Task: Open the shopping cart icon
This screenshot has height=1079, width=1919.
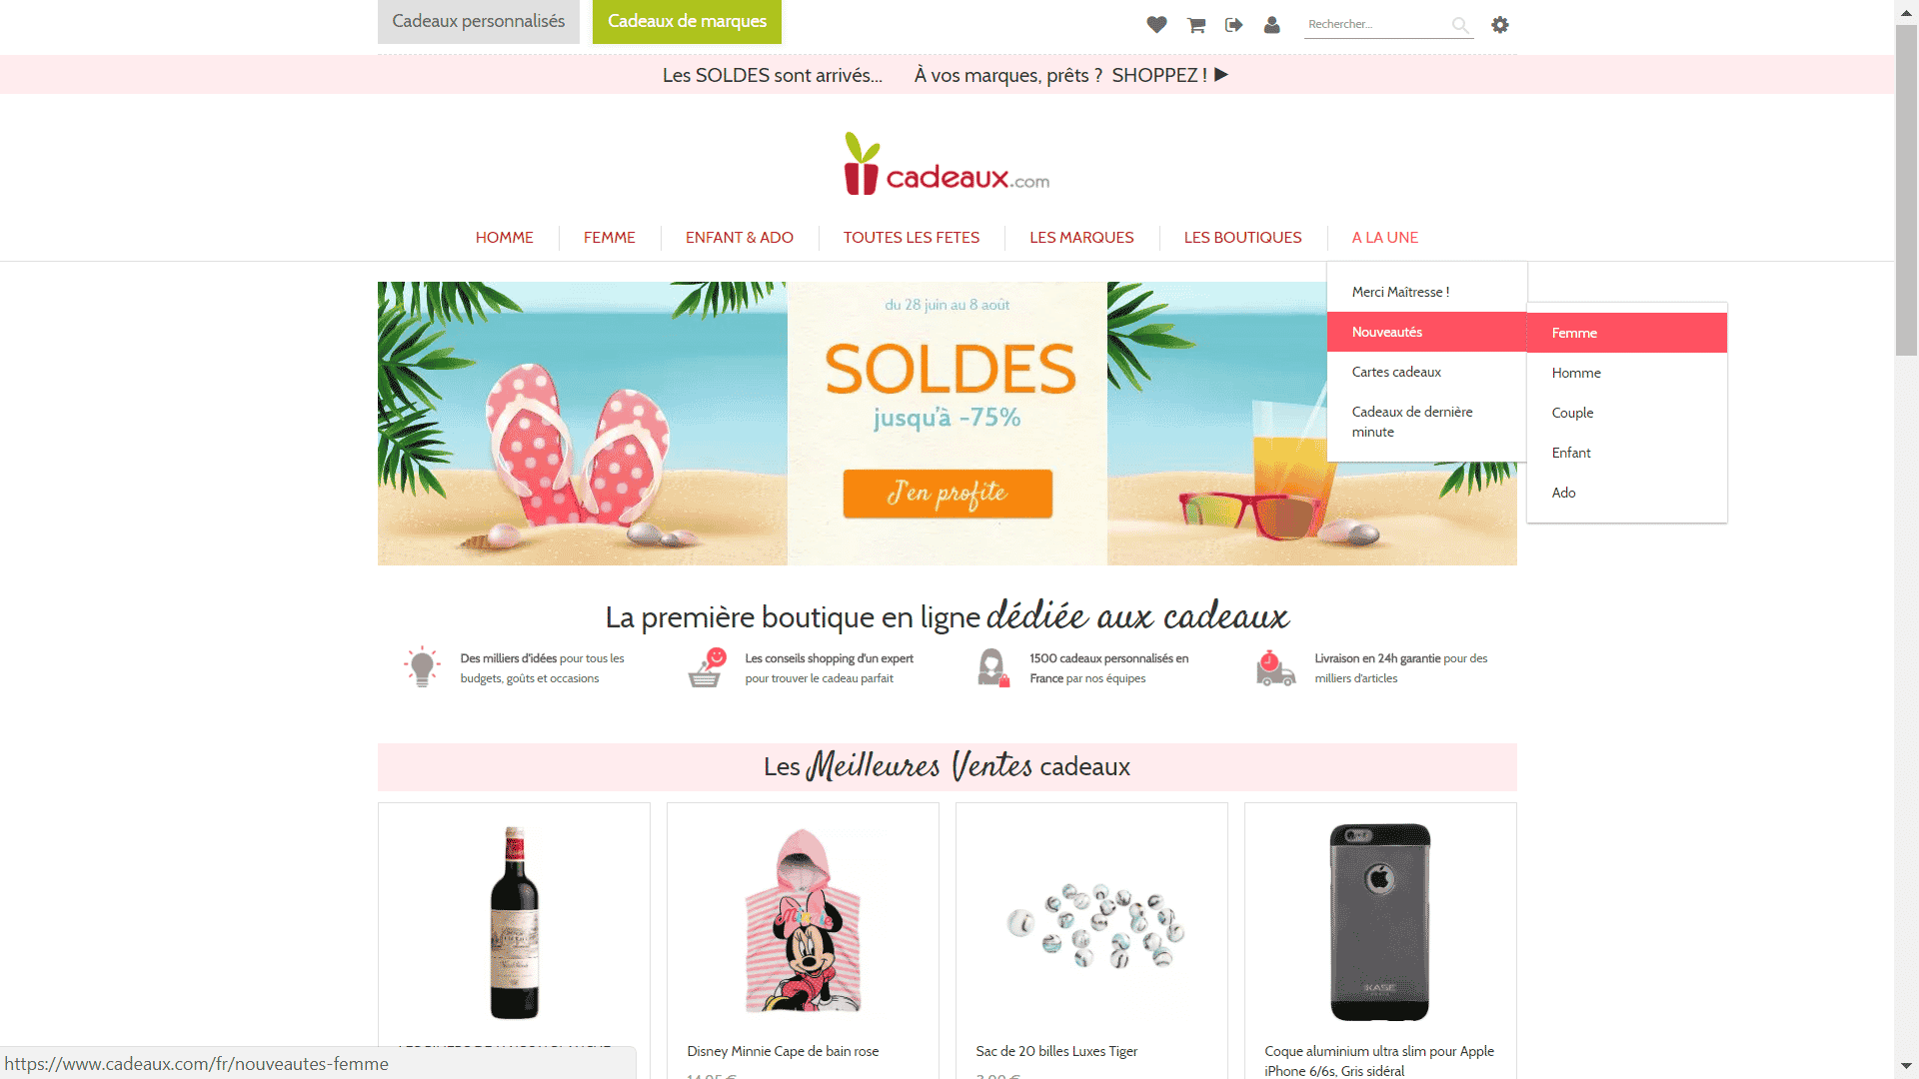Action: point(1195,25)
